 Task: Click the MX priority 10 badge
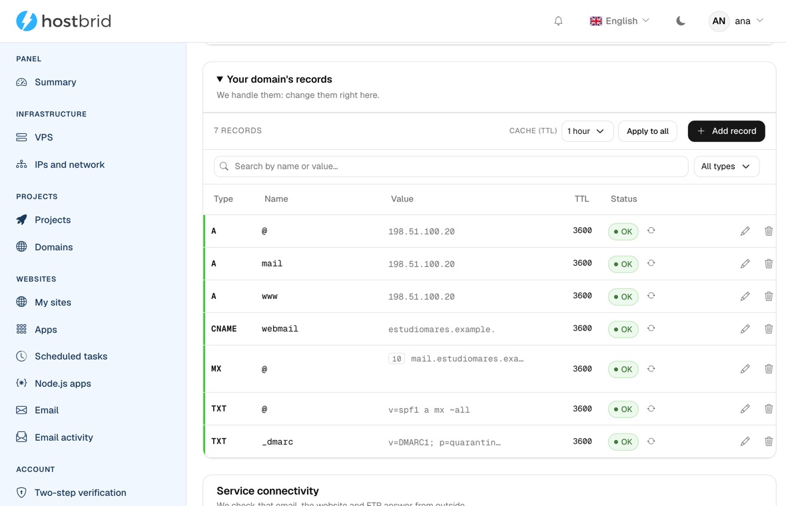[396, 359]
